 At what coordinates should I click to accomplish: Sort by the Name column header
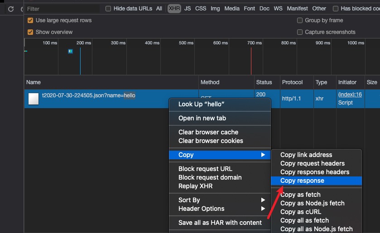[111, 82]
